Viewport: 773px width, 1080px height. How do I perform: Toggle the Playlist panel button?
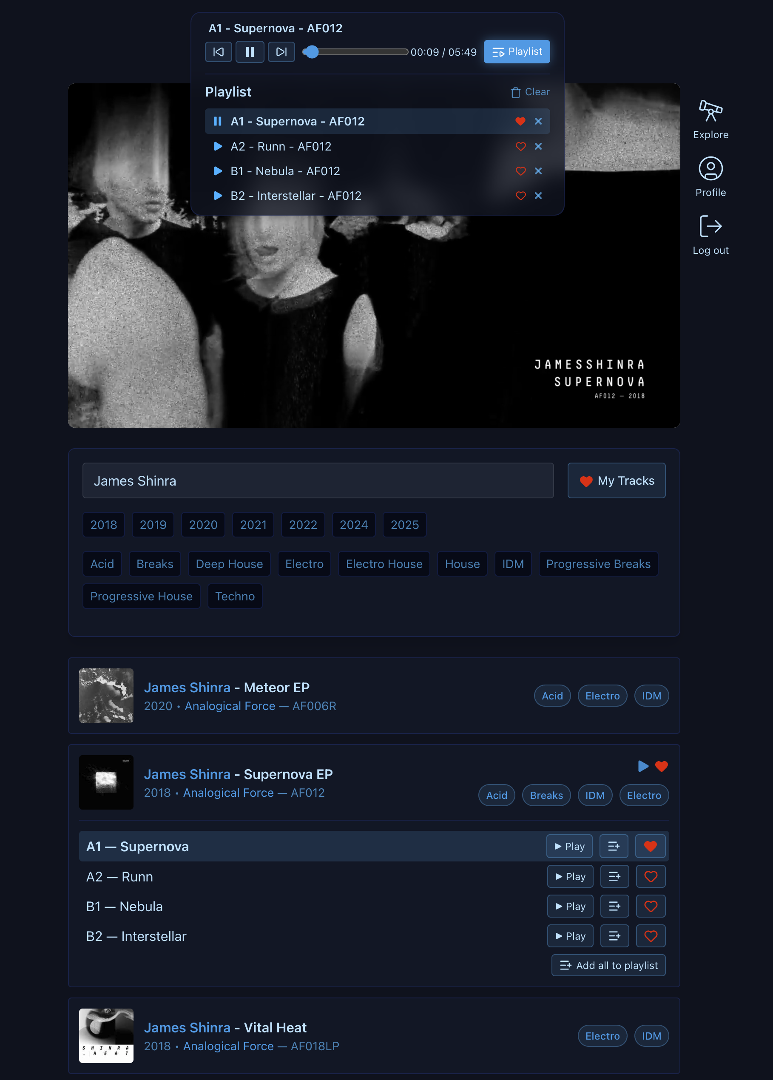[517, 52]
